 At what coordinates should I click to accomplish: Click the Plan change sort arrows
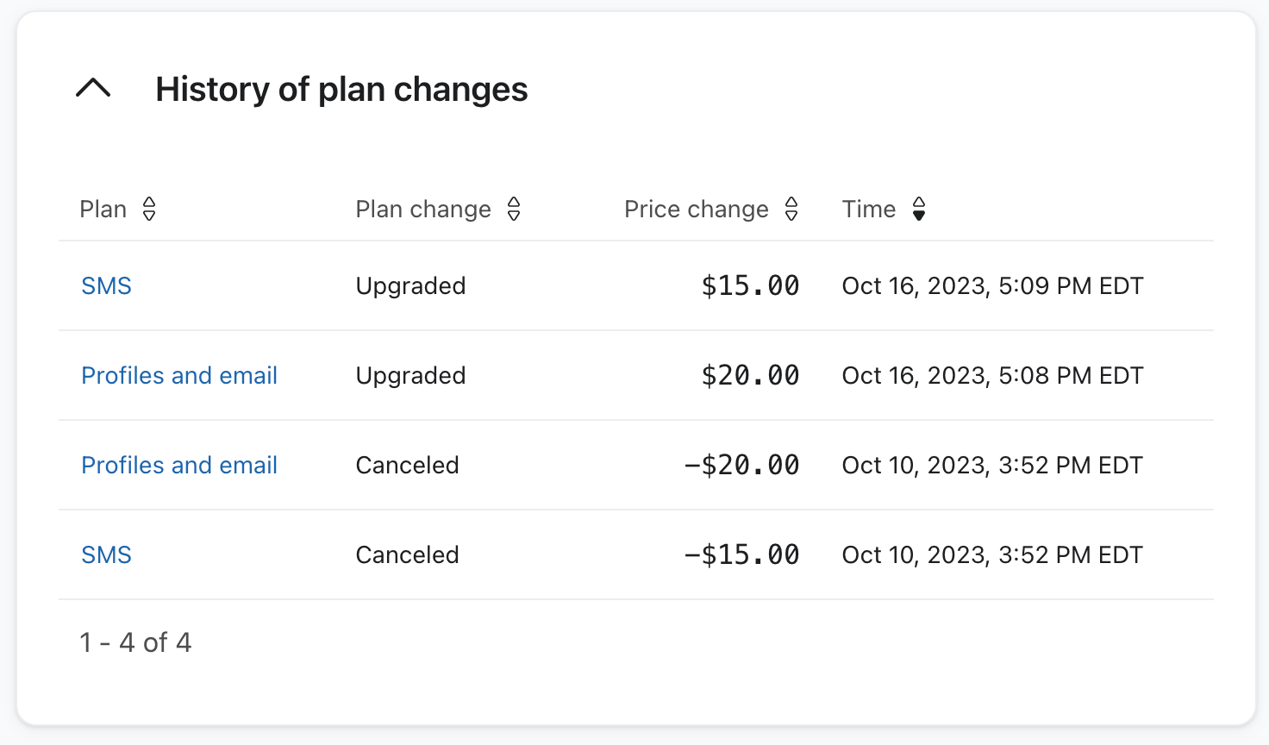(x=513, y=209)
